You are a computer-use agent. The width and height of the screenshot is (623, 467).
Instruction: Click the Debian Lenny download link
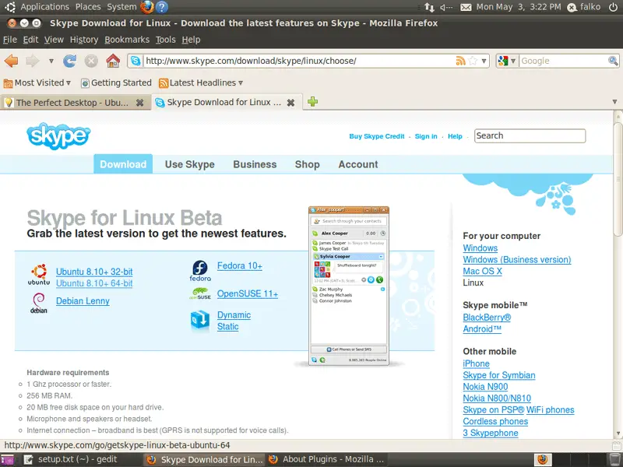[83, 301]
